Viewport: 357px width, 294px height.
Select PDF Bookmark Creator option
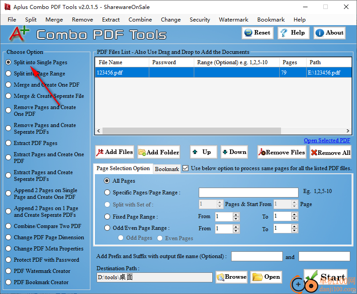9,282
